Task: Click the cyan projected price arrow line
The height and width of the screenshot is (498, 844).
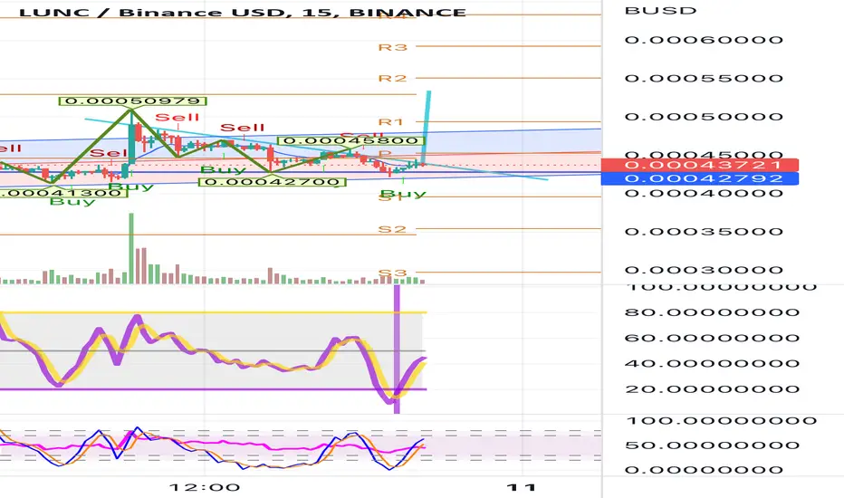Action: click(x=427, y=128)
